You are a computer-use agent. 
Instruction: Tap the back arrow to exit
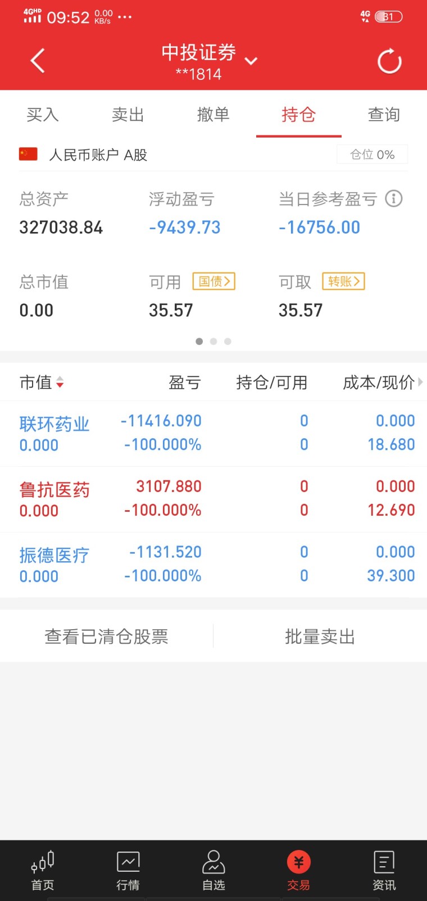tap(37, 61)
